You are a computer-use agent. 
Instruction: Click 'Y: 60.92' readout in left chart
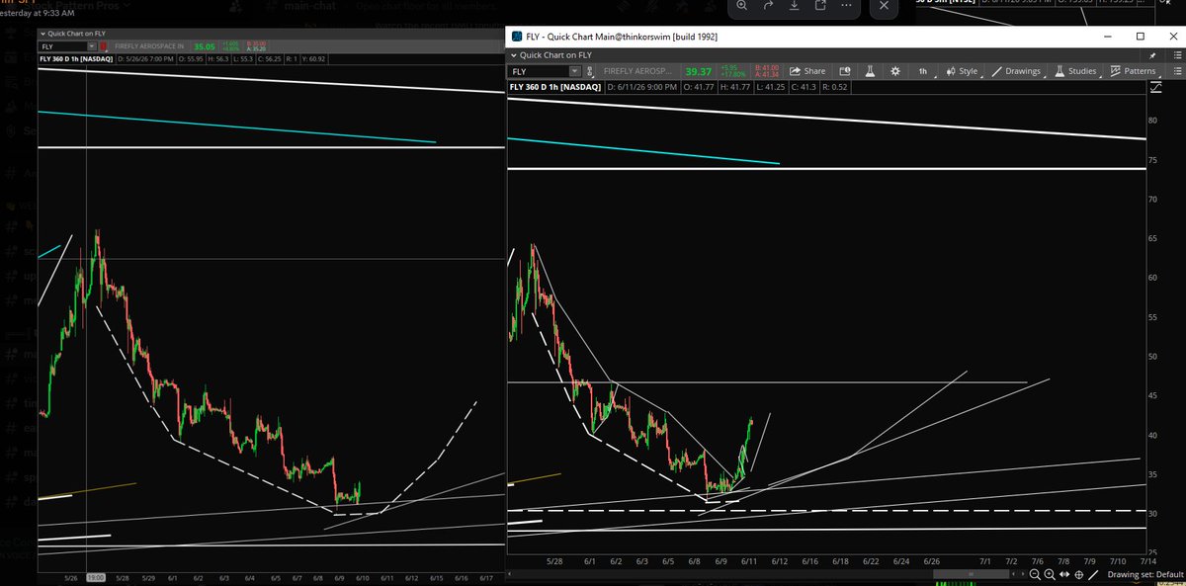pos(313,59)
